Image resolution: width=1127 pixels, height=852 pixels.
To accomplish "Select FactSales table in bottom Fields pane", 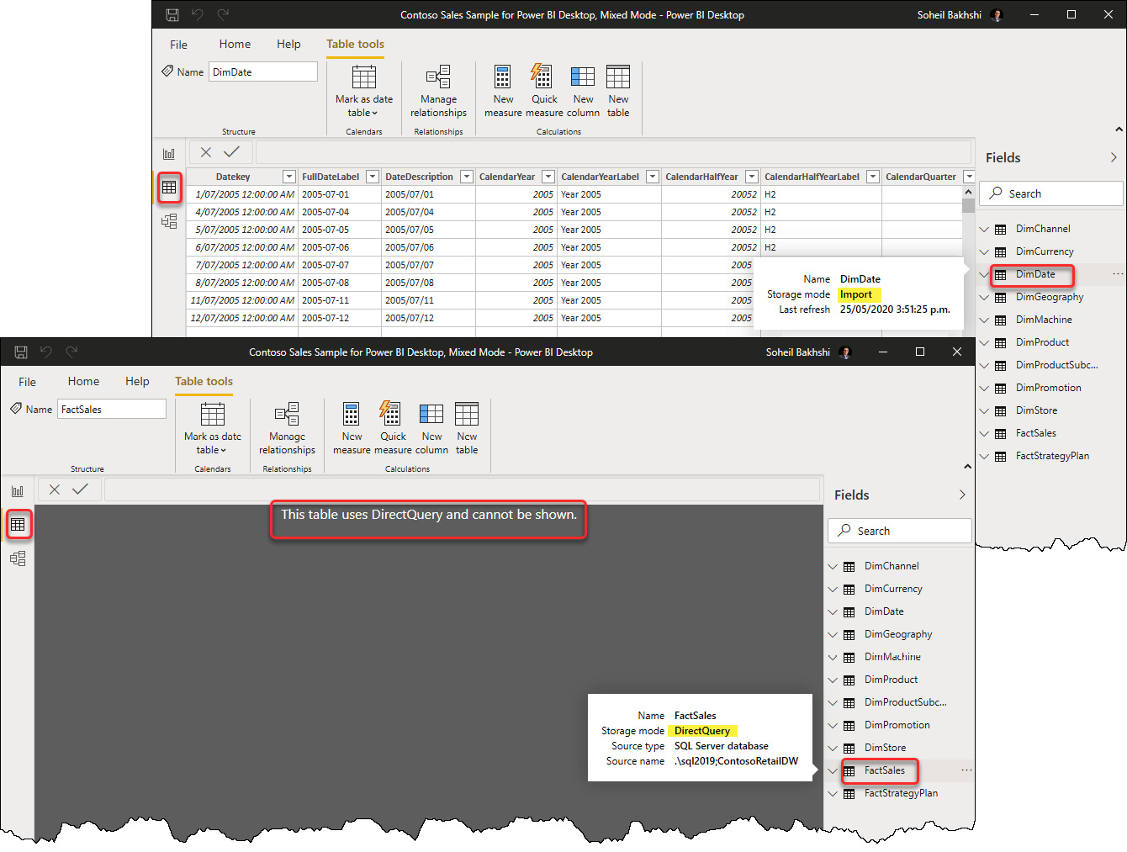I will pyautogui.click(x=884, y=770).
